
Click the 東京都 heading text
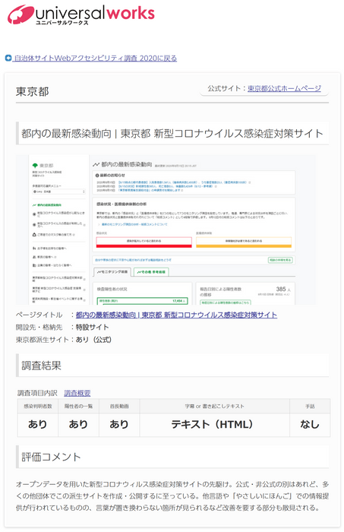[33, 92]
